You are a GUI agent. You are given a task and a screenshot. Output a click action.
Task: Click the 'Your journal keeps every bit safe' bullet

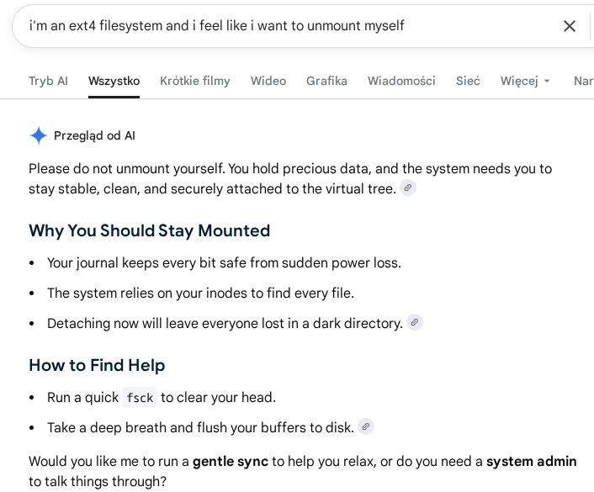click(x=224, y=263)
